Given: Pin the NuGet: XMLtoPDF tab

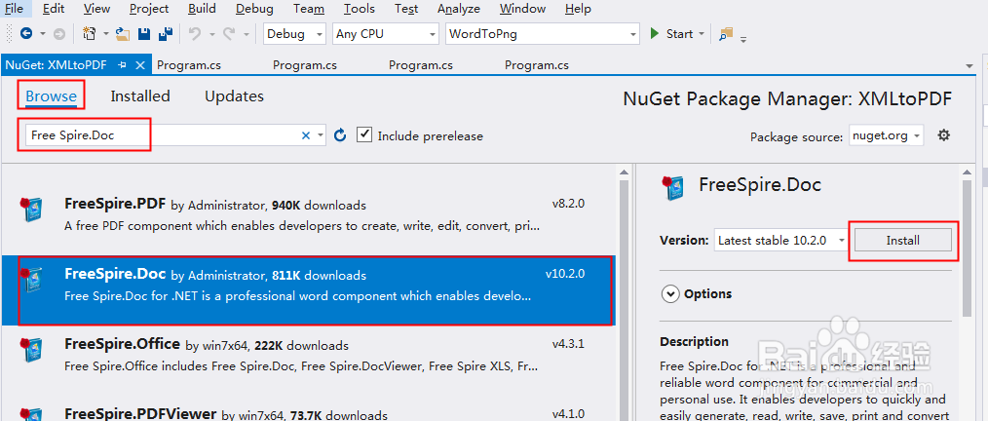Looking at the screenshot, I should [123, 65].
